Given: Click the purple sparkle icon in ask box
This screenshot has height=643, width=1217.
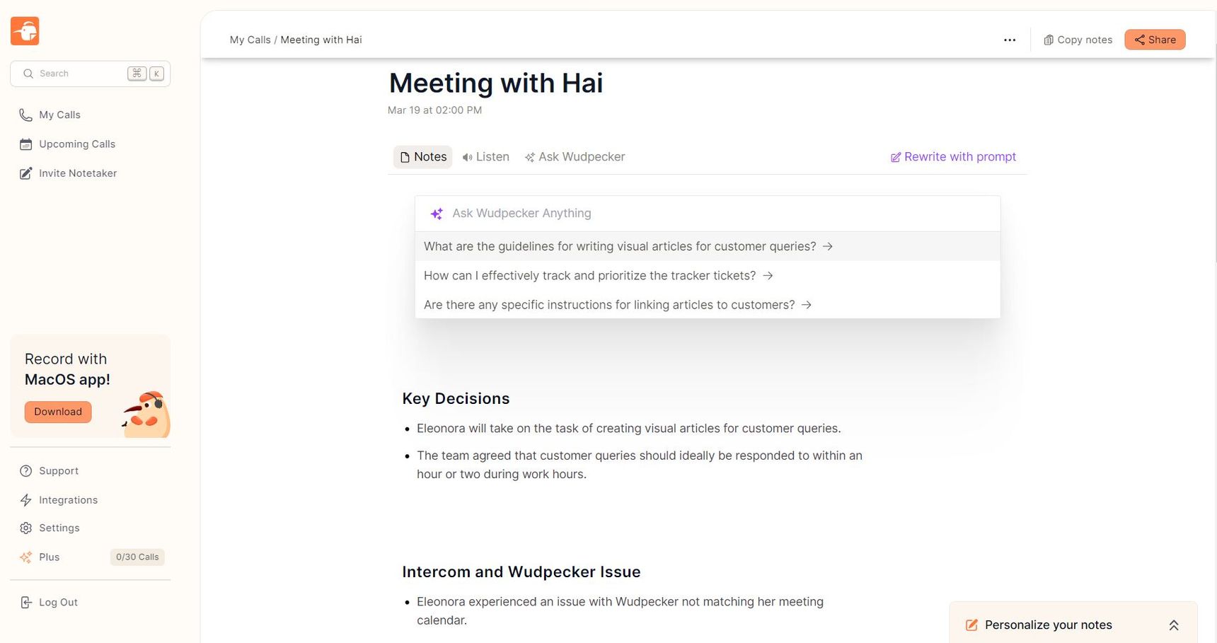Looking at the screenshot, I should pyautogui.click(x=437, y=214).
